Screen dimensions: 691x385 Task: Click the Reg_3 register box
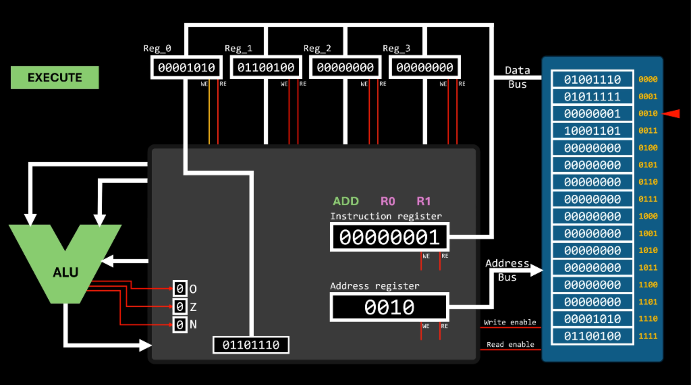(425, 67)
